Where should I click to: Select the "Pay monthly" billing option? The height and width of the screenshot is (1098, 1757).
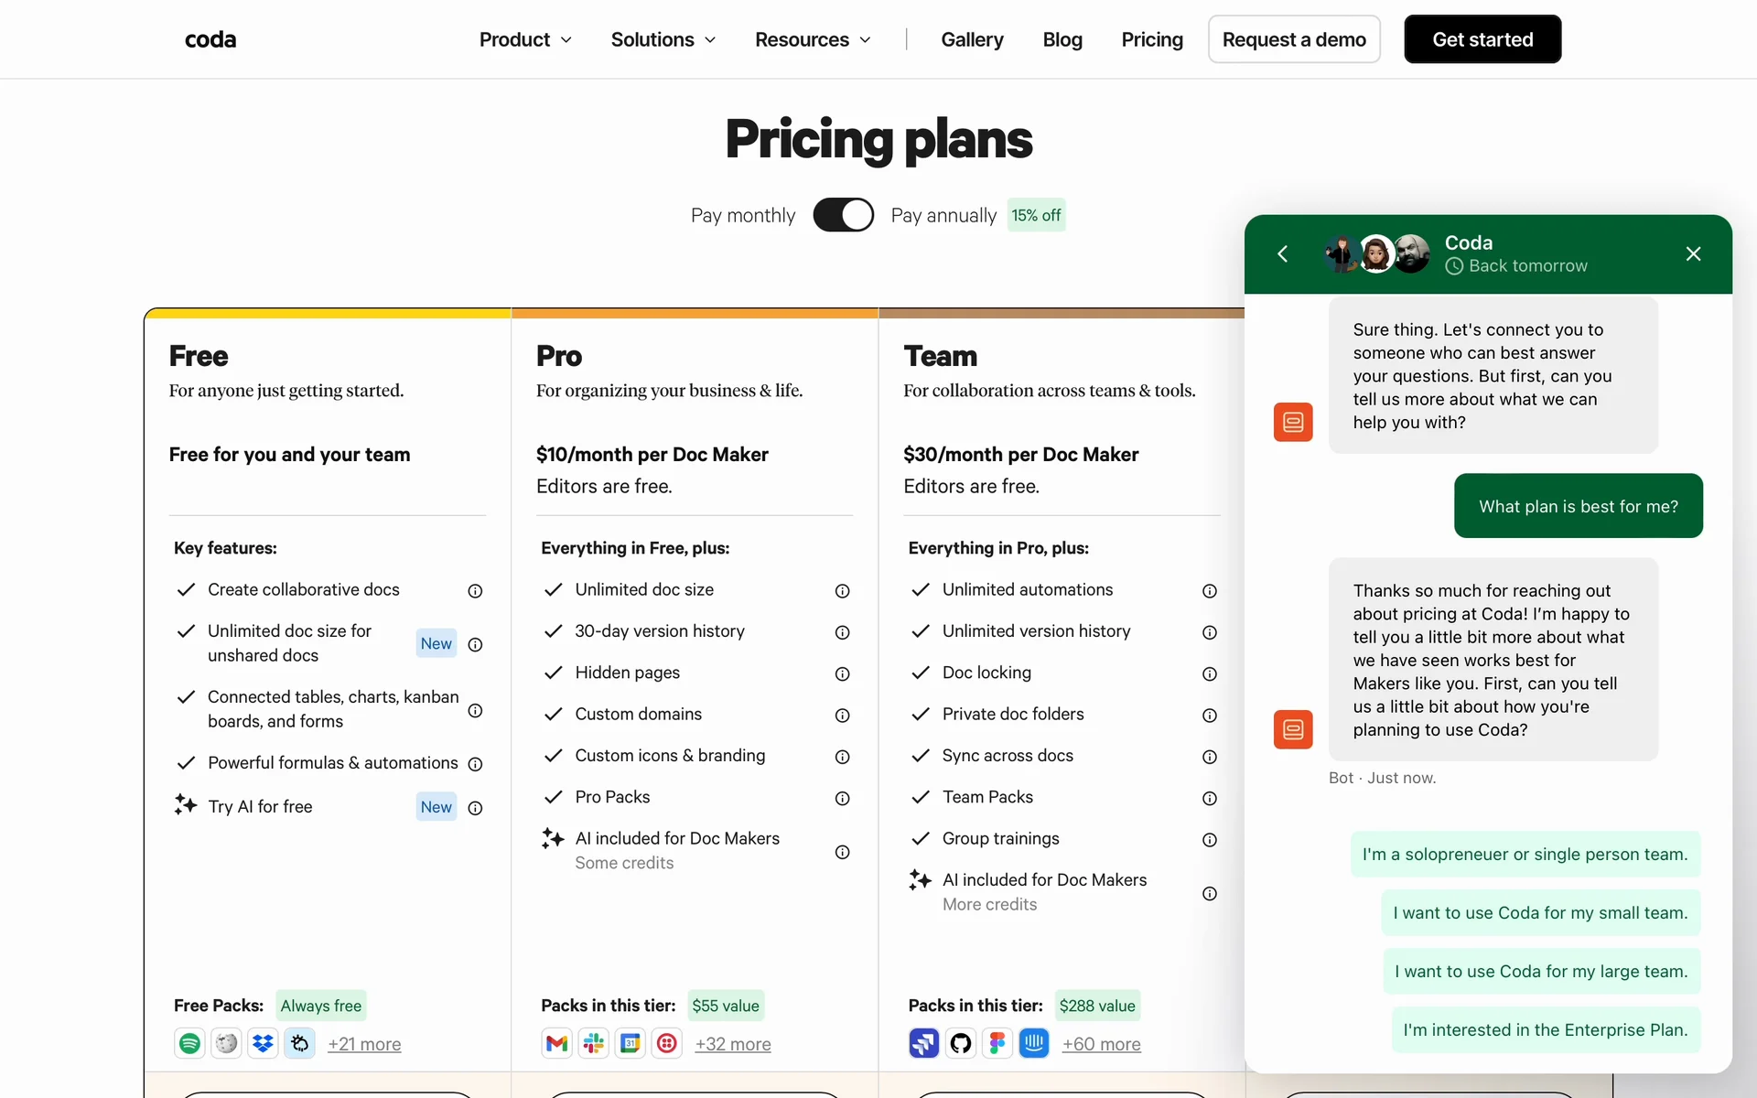[x=742, y=215]
